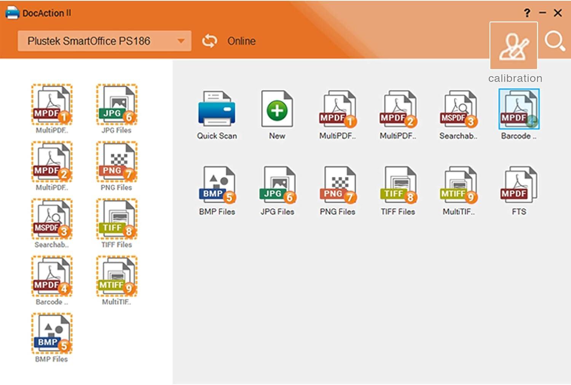Select BMP Files 5 in main panel
Viewport: 571px width, 385px height.
[217, 185]
